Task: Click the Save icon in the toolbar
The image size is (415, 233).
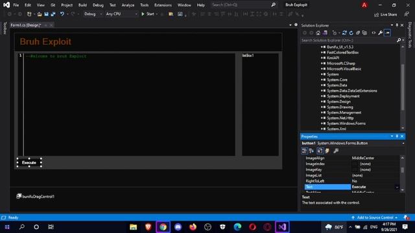Action: point(46,14)
